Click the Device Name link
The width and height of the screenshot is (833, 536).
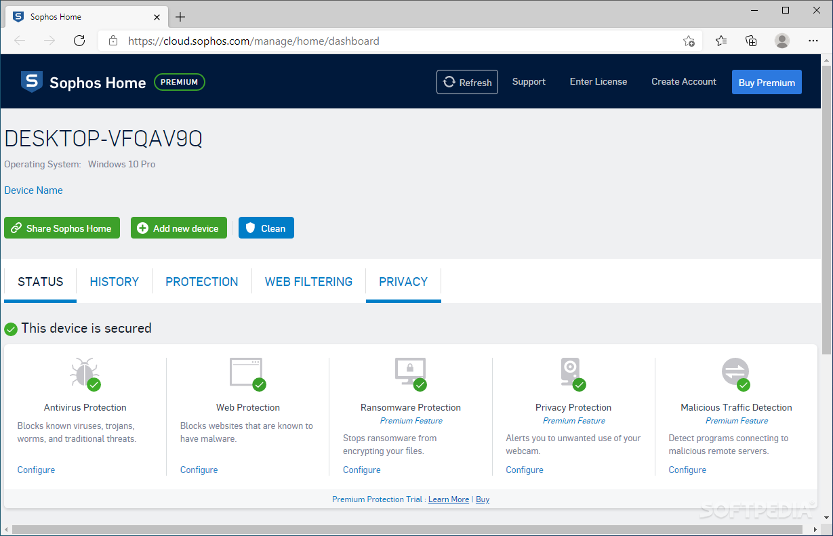(x=33, y=190)
